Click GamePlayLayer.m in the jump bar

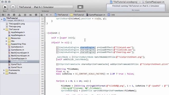(96, 15)
